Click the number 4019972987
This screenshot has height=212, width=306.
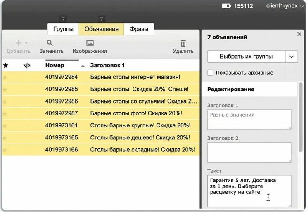[x=62, y=113]
